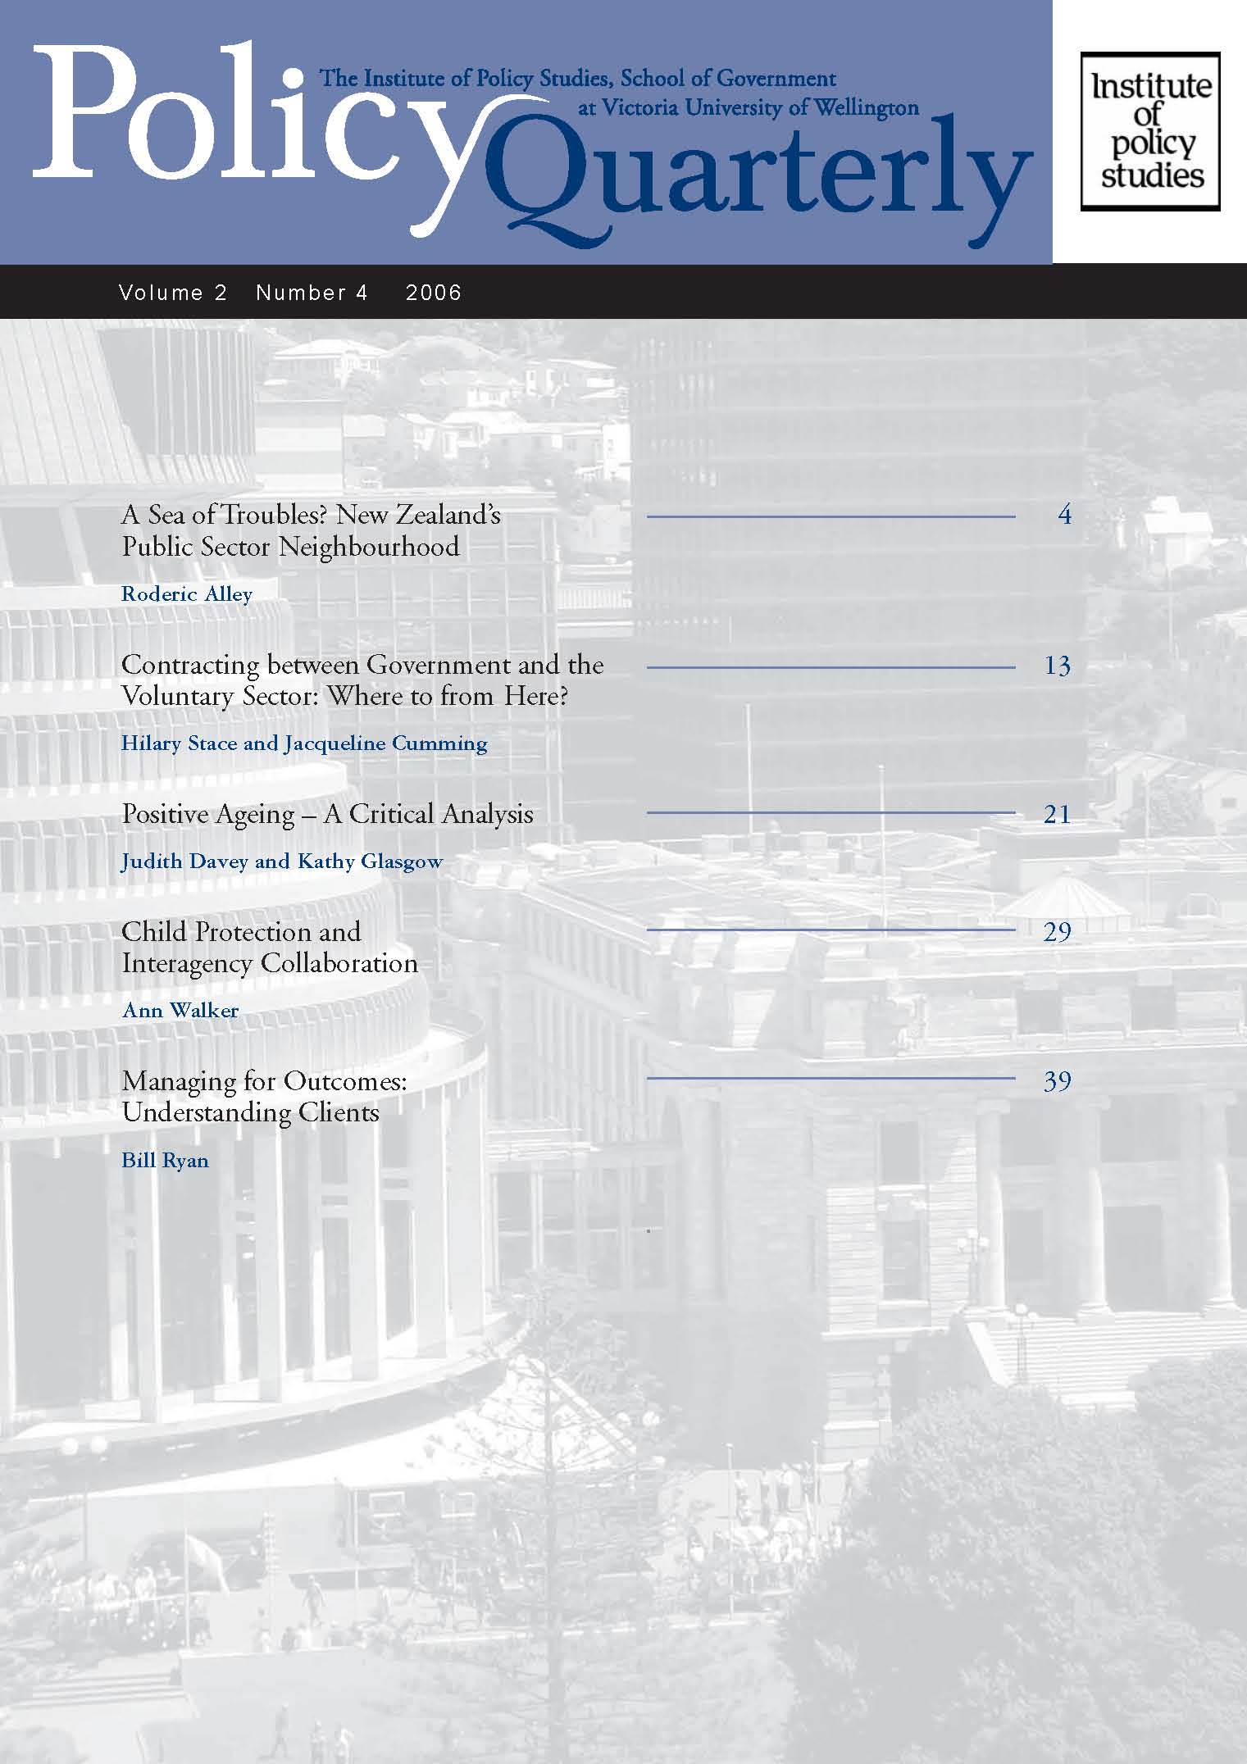Open 'Contracting between Government and the' title line
This screenshot has width=1247, height=1764.
[362, 665]
